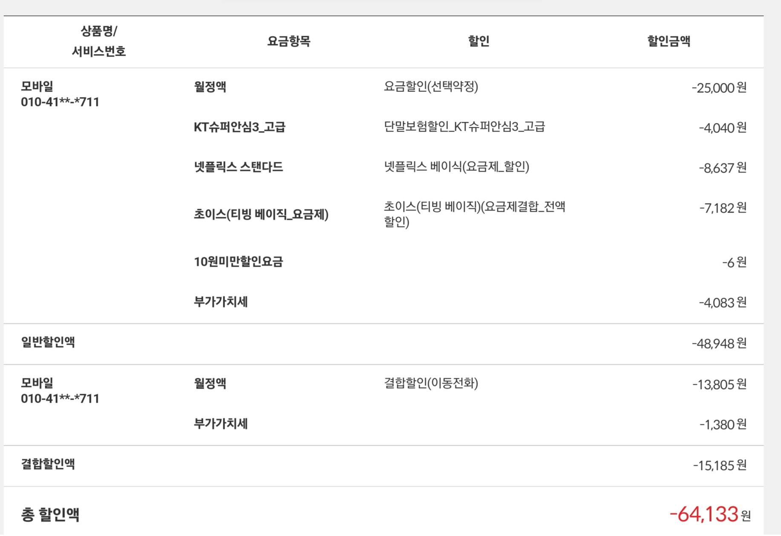Click 넷플릭스 베이식(요금제_할인) discount text
781x536 pixels.
[456, 167]
